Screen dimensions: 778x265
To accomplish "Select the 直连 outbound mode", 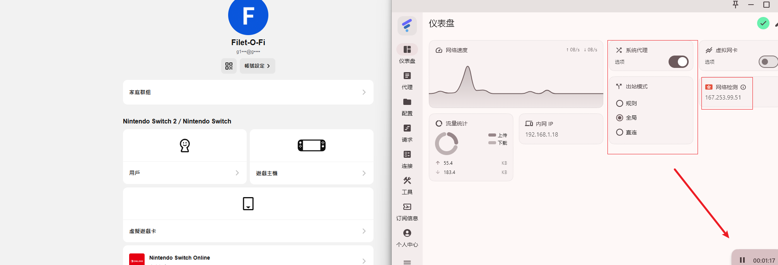I will 619,132.
